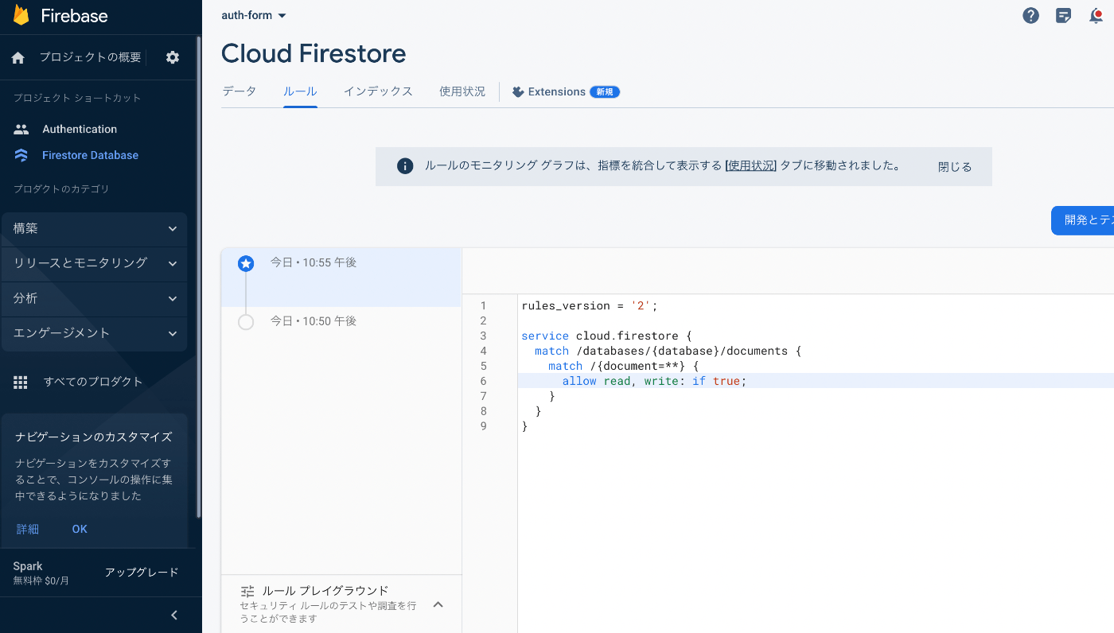Click 詳細 in navigation customization card
This screenshot has height=633, width=1114.
27,529
